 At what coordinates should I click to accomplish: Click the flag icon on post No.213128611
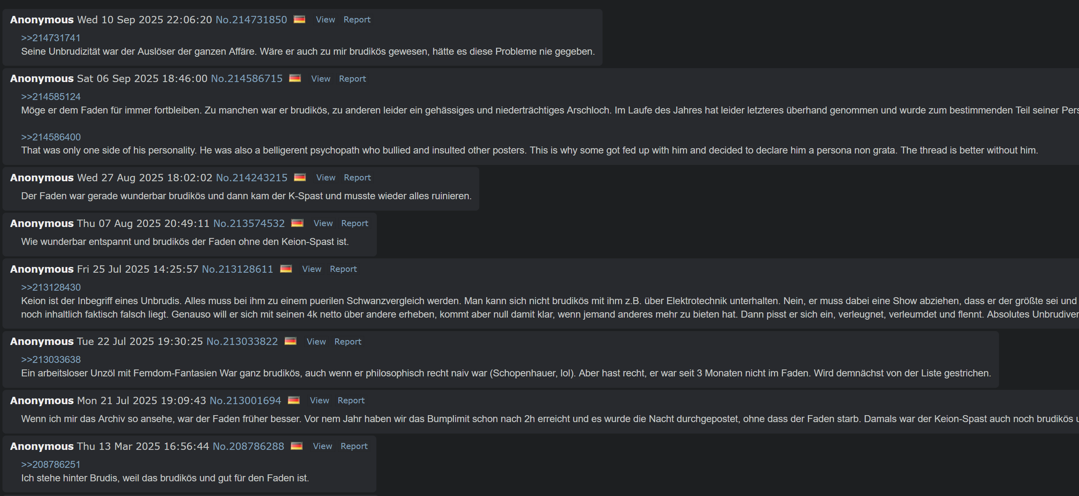286,269
